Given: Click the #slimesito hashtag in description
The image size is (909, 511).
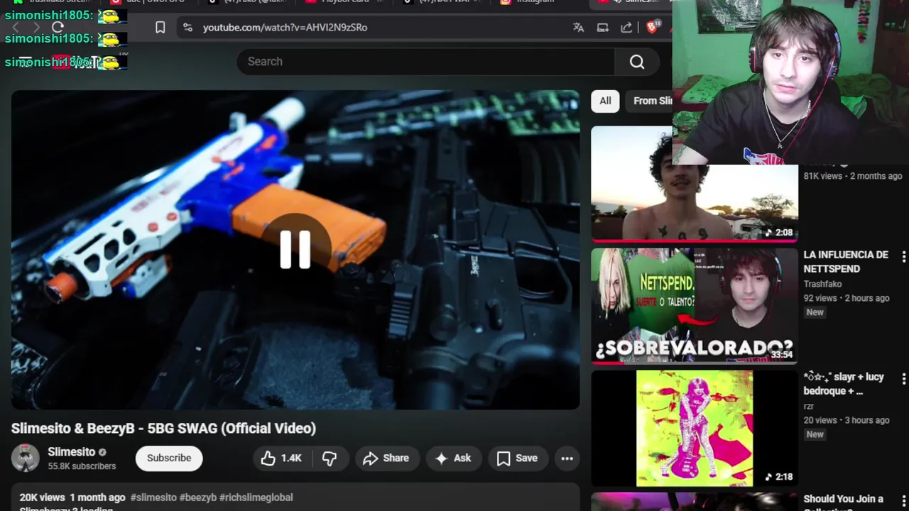Looking at the screenshot, I should [x=153, y=498].
